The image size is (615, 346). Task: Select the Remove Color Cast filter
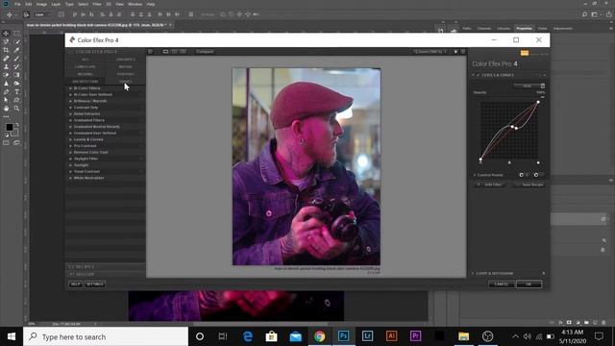(x=90, y=152)
